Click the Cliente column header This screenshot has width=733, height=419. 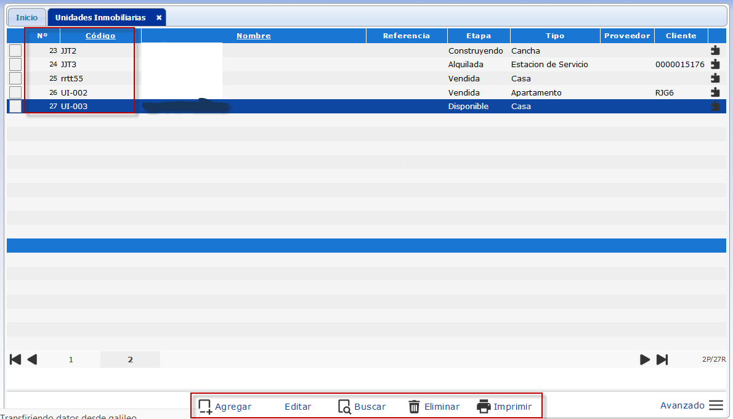(x=681, y=36)
